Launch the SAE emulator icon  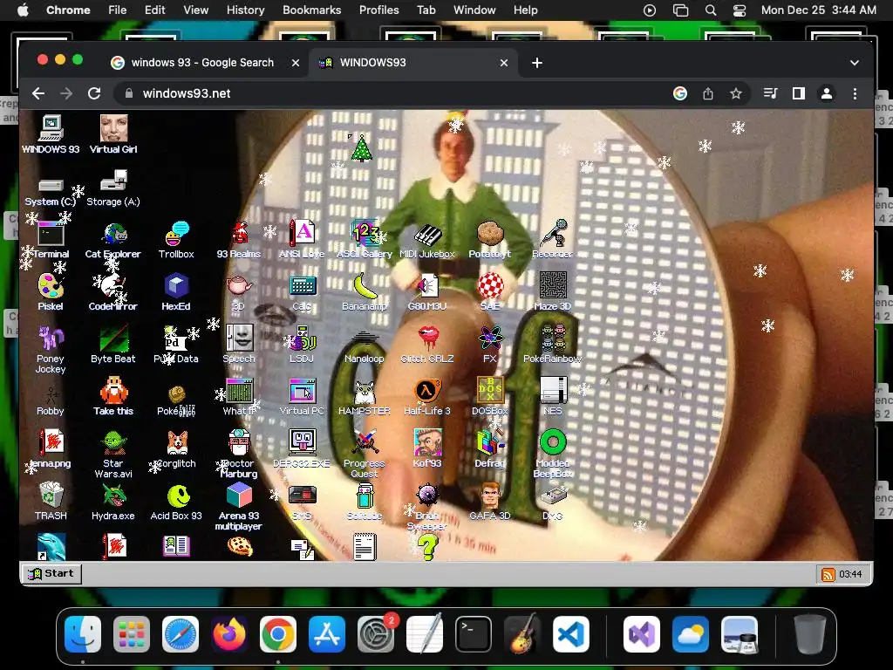click(x=490, y=291)
